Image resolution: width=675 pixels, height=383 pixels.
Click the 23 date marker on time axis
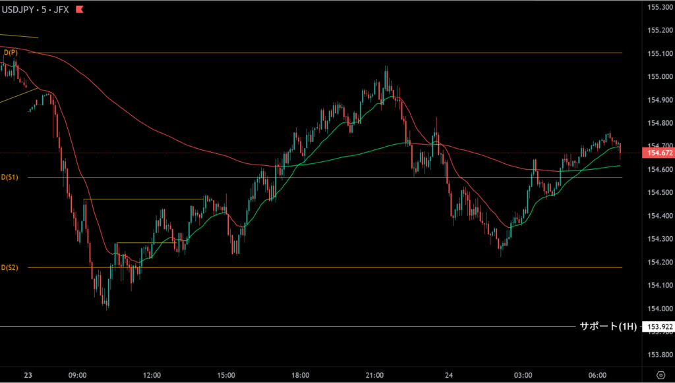28,375
